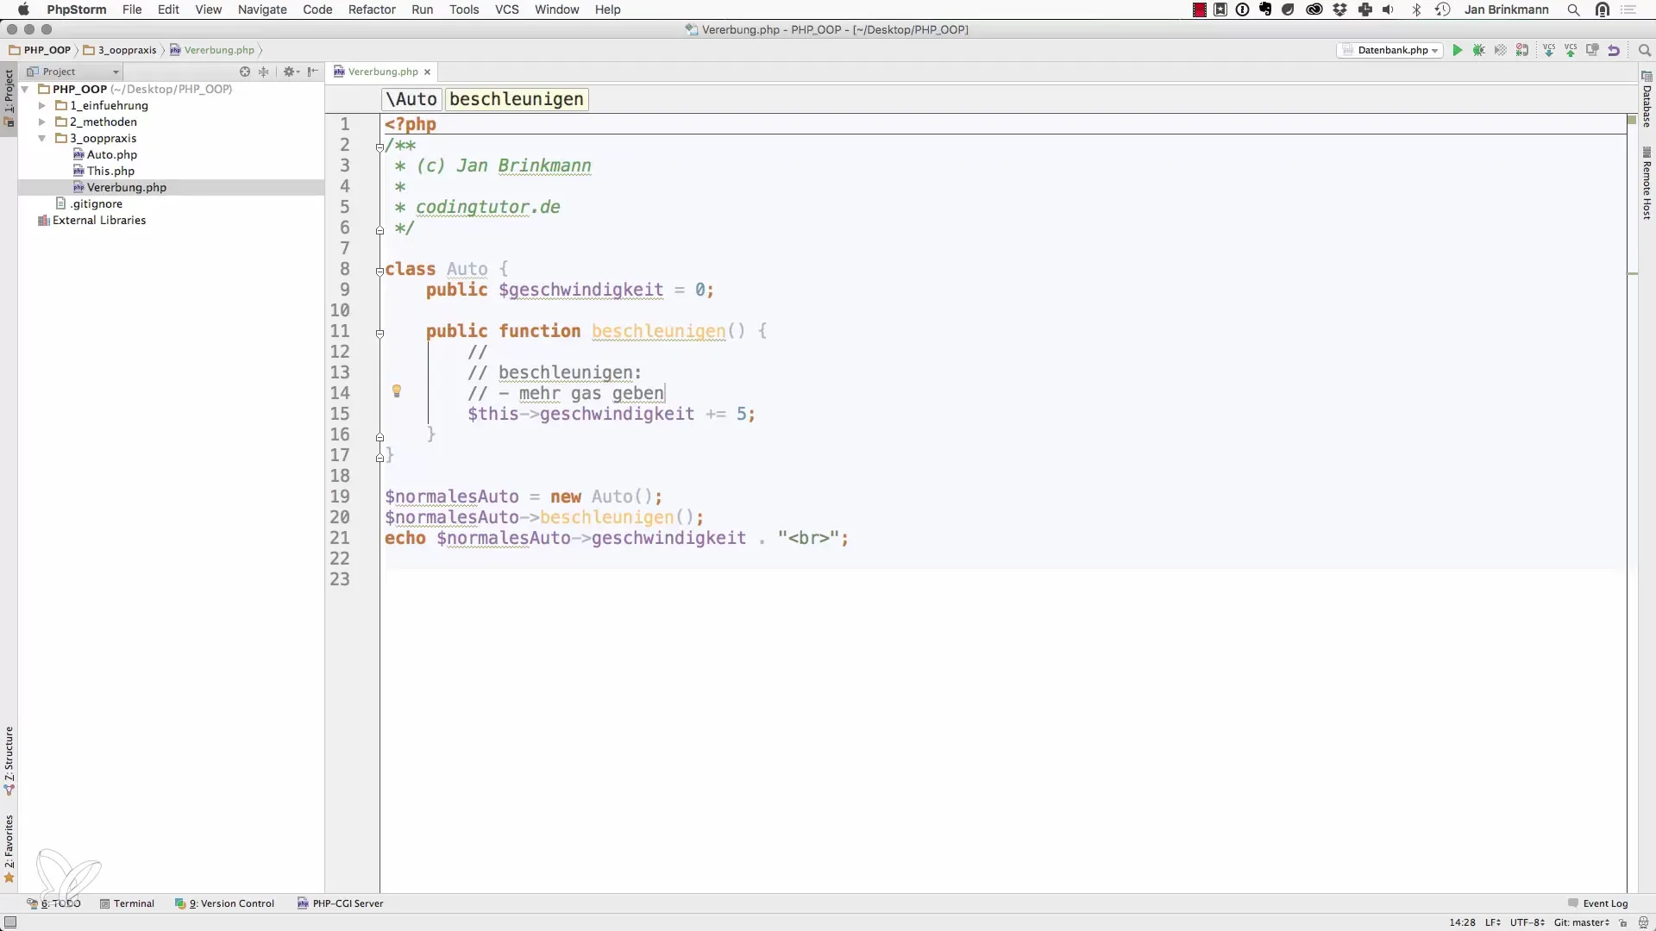Open the VCS menu
This screenshot has width=1656, height=931.
click(x=507, y=9)
